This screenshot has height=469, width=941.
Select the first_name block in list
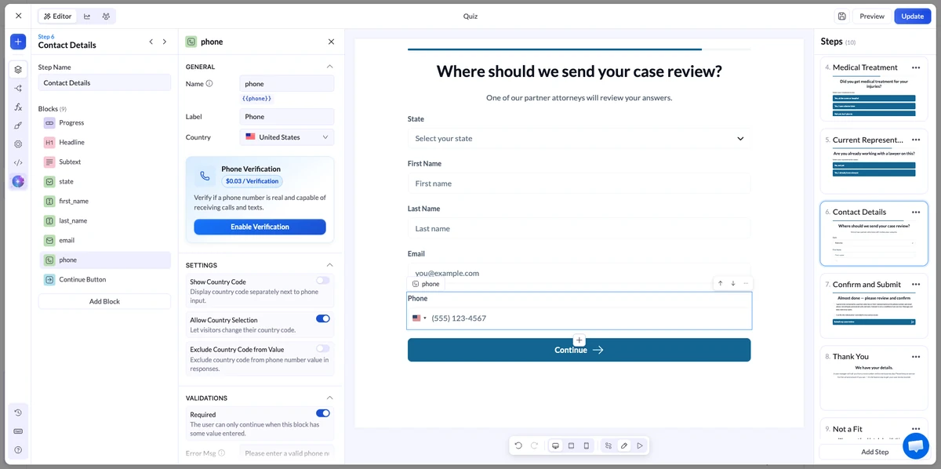(x=105, y=202)
